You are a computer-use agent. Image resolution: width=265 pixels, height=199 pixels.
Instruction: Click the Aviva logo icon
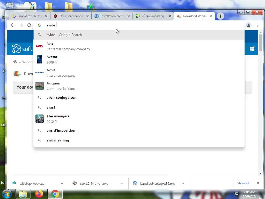click(39, 73)
